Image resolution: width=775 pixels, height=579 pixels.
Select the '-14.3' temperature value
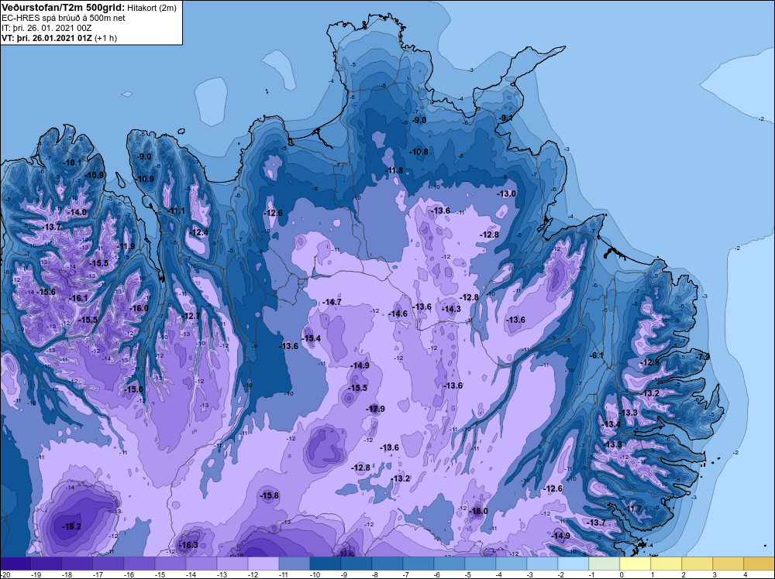451,309
